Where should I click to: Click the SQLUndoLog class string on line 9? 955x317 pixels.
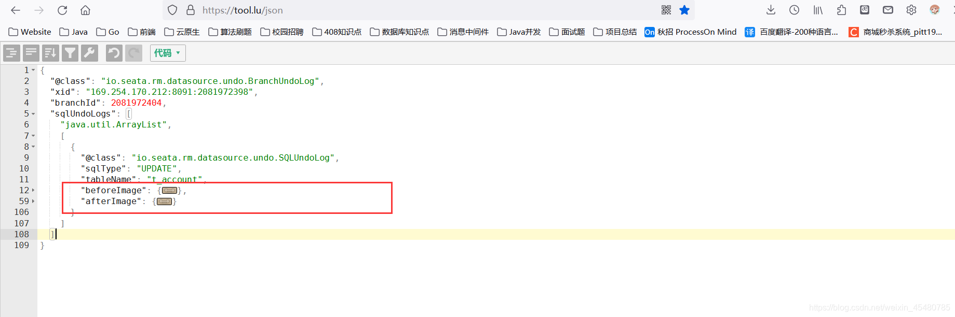[233, 157]
